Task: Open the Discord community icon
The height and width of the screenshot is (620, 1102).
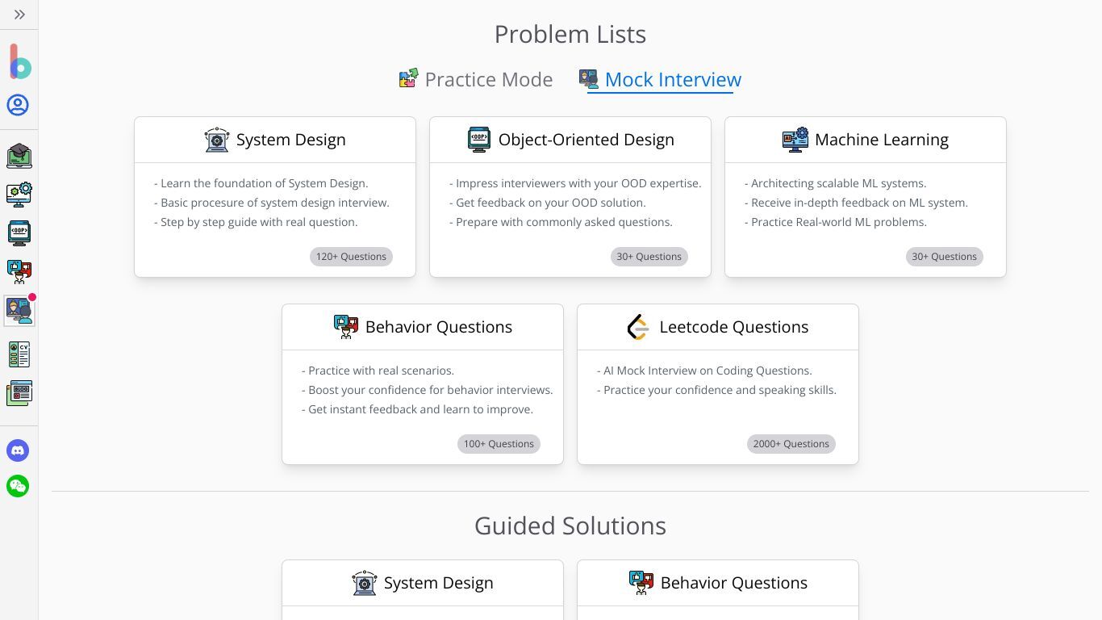Action: [x=18, y=450]
